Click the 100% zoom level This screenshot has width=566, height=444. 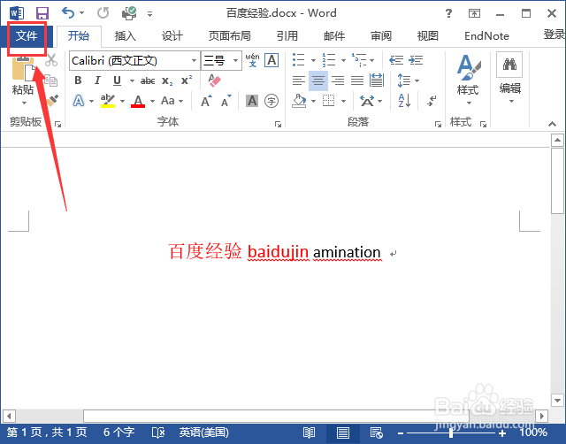tap(533, 433)
